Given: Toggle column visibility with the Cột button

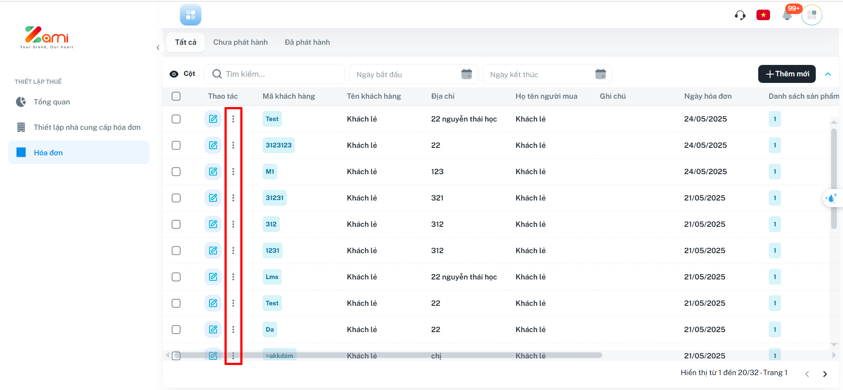Looking at the screenshot, I should click(183, 74).
